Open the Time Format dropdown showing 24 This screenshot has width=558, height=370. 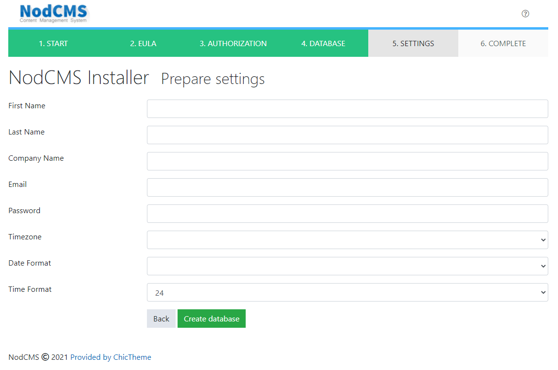click(x=347, y=292)
